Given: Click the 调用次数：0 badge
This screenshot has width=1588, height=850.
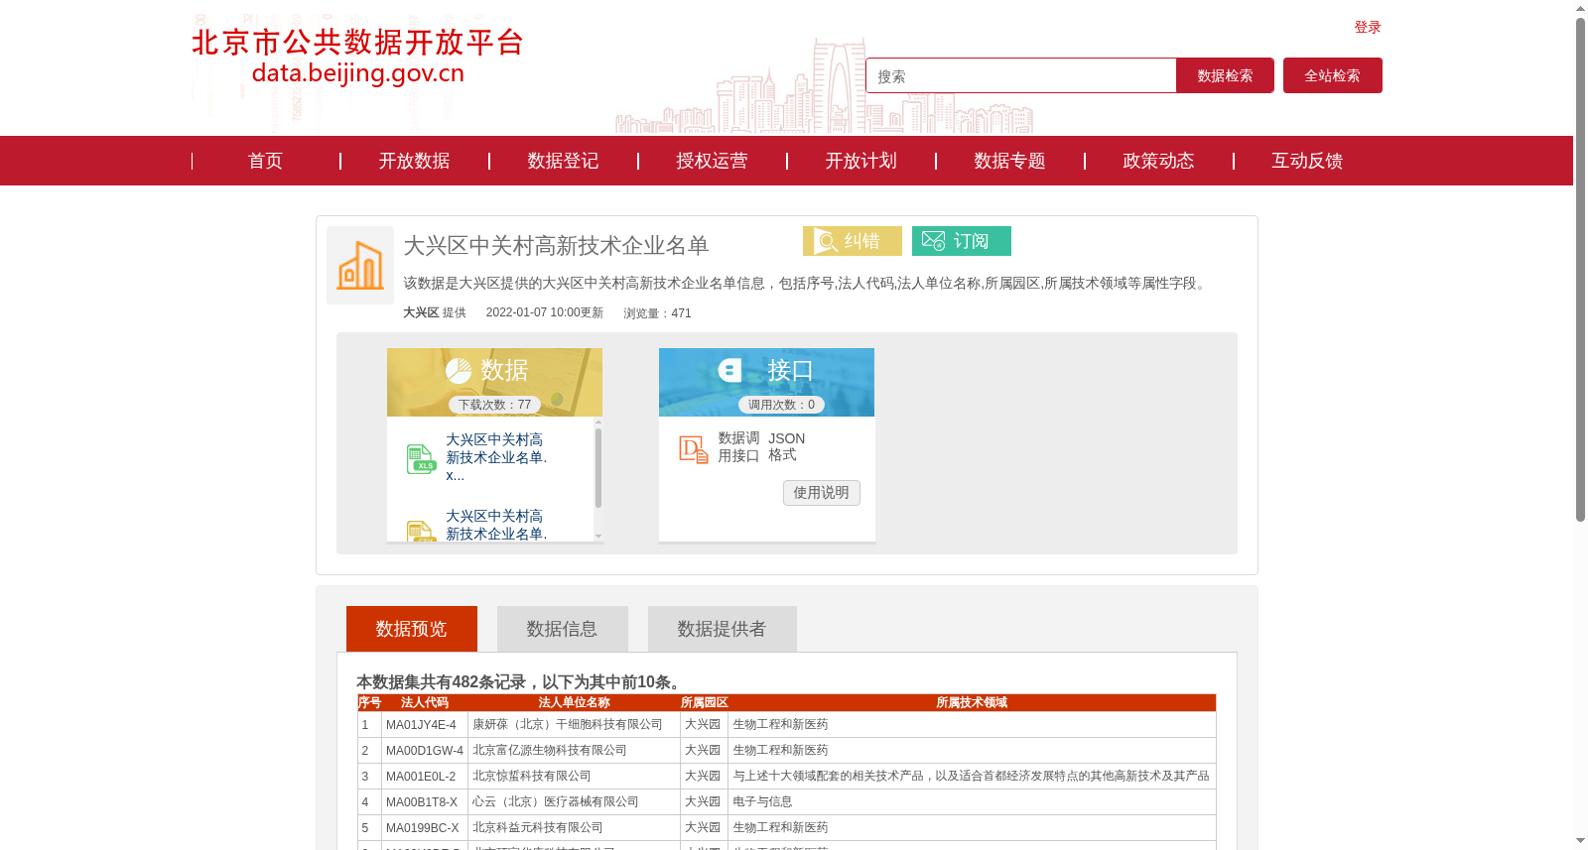Looking at the screenshot, I should coord(781,405).
